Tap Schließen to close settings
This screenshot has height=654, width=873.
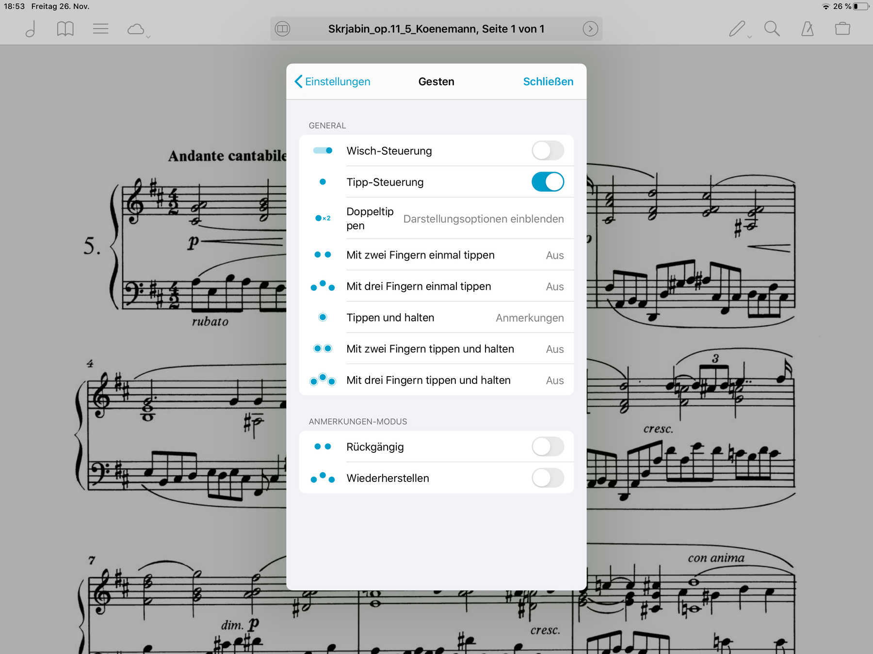pyautogui.click(x=548, y=81)
